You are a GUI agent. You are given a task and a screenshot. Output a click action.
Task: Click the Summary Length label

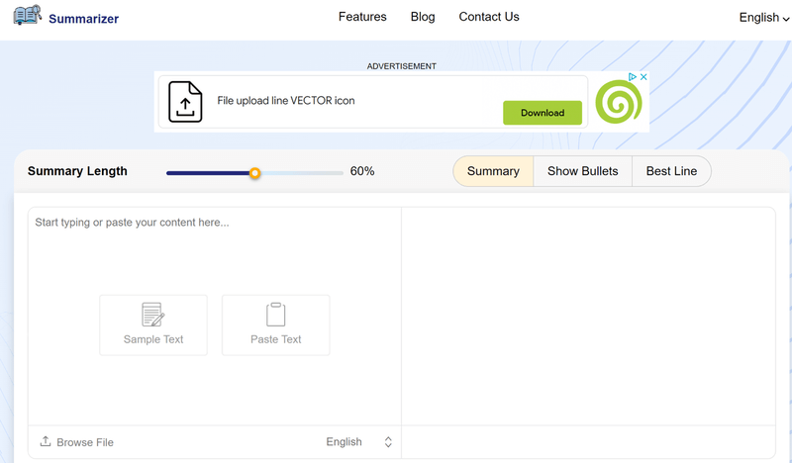point(77,171)
